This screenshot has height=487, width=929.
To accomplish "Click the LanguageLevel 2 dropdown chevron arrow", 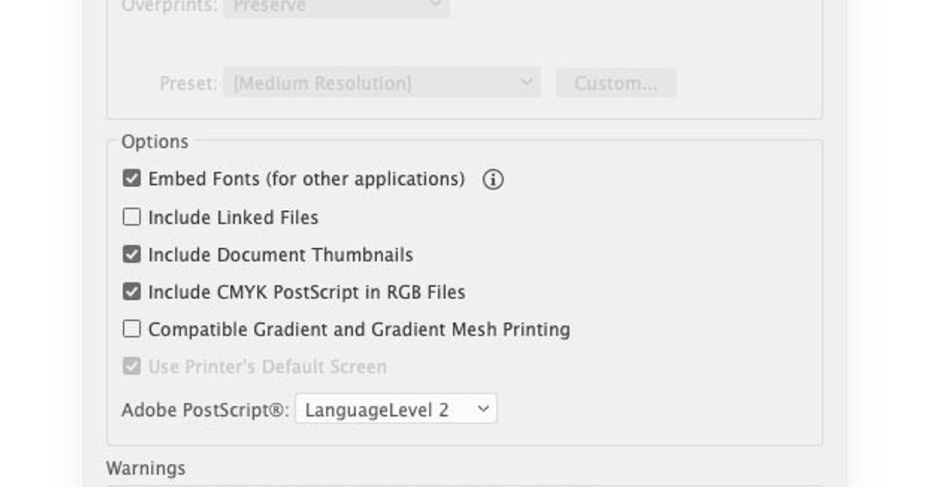I will click(x=483, y=409).
